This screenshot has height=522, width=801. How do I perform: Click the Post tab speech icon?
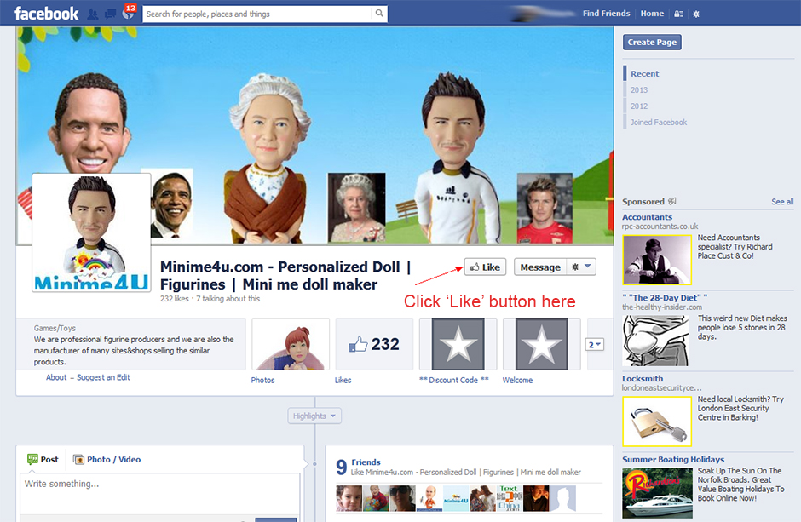point(32,459)
